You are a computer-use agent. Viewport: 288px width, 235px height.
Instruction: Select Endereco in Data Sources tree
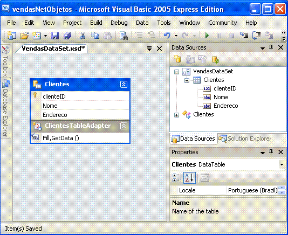point(226,106)
